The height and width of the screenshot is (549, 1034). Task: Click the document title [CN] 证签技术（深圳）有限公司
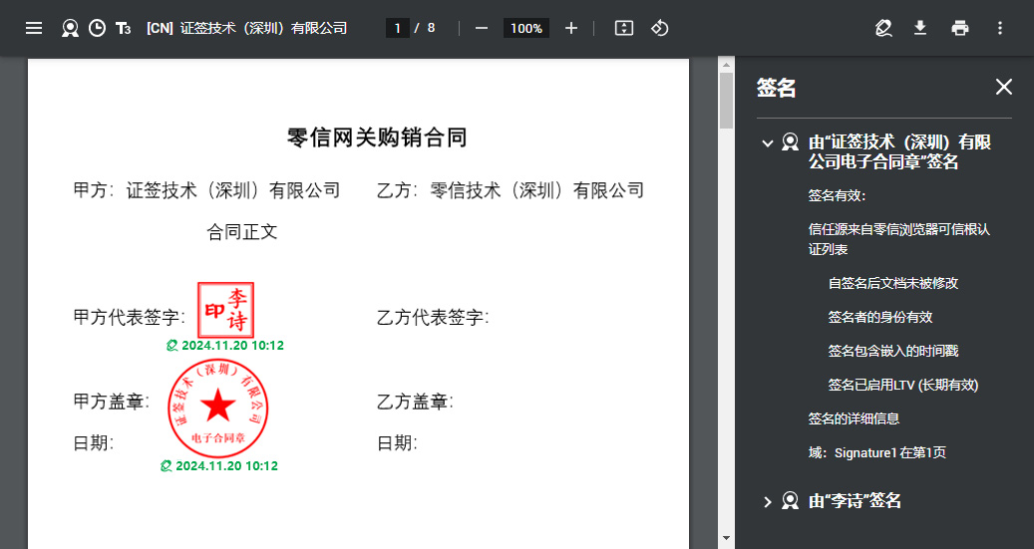246,28
